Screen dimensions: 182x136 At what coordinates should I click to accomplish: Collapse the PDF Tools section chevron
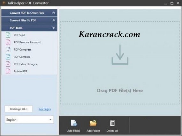click(54, 28)
